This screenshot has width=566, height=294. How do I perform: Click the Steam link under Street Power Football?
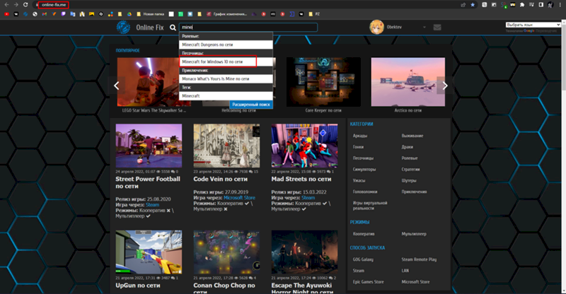tap(152, 204)
